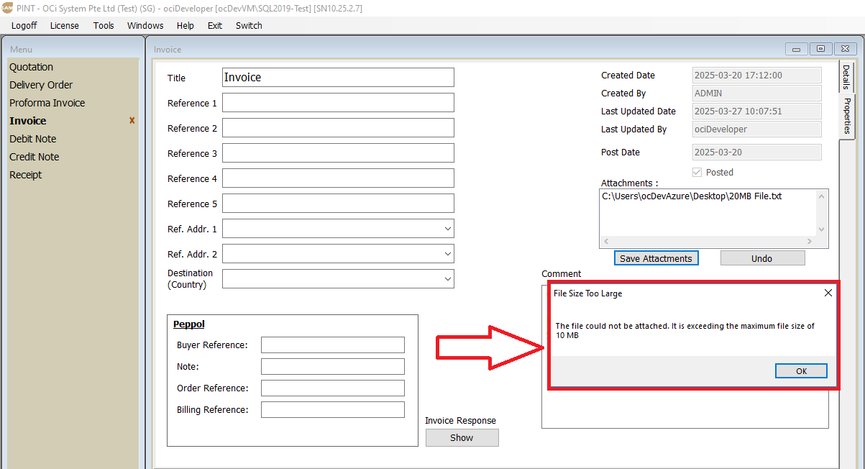865x469 pixels.
Task: Toggle the Posted checkbox
Action: click(x=696, y=173)
